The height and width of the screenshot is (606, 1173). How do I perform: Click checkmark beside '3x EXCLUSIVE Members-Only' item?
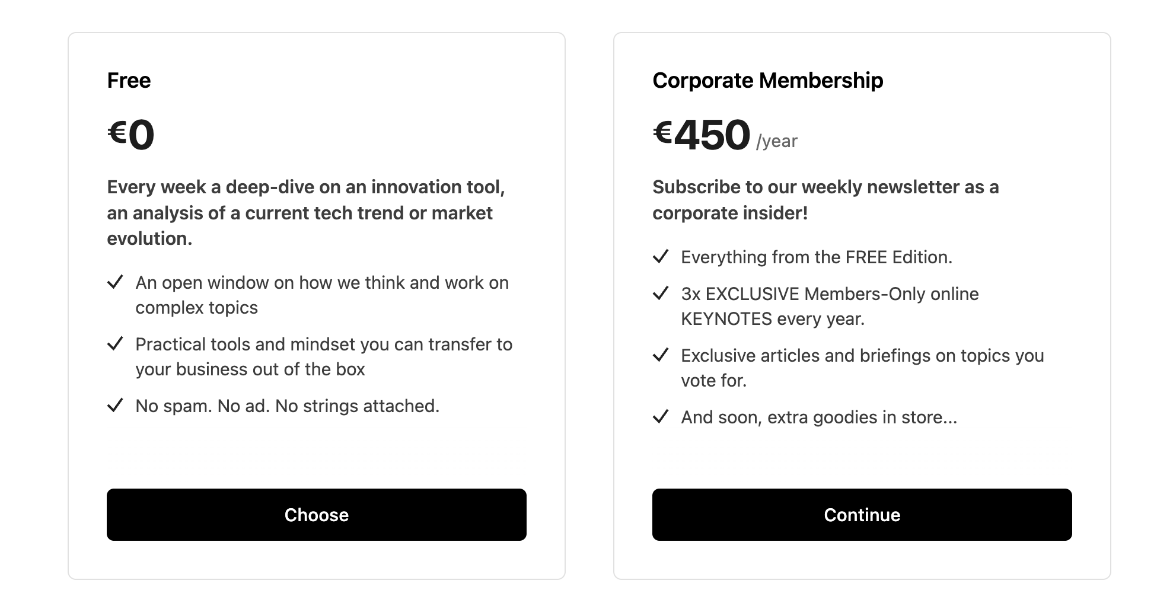point(661,293)
